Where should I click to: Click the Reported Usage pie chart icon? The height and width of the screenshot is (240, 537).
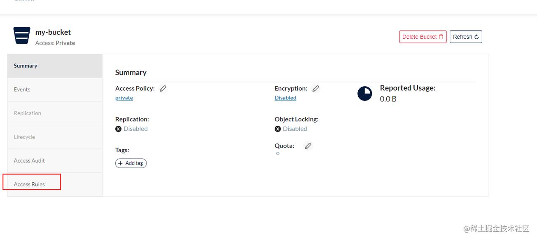[x=364, y=94]
